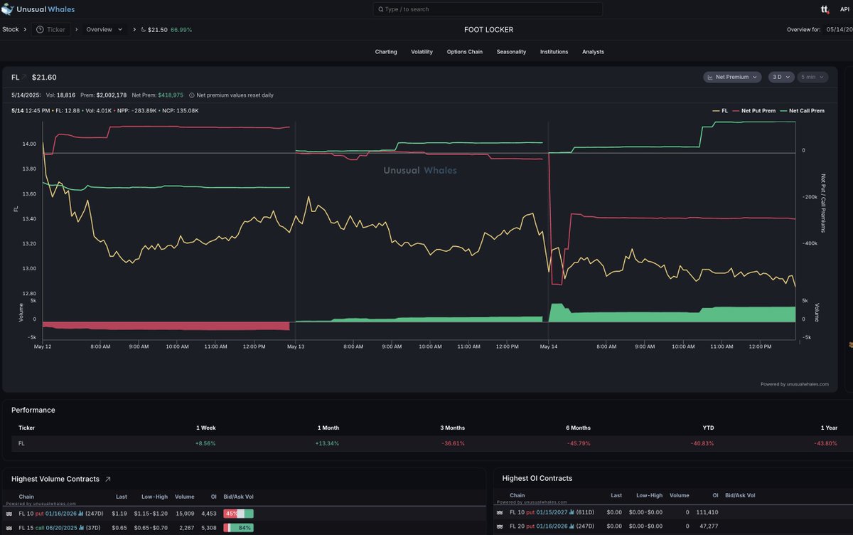The image size is (853, 535).
Task: Click the 6 Months -45.79% value
Action: tap(578, 443)
